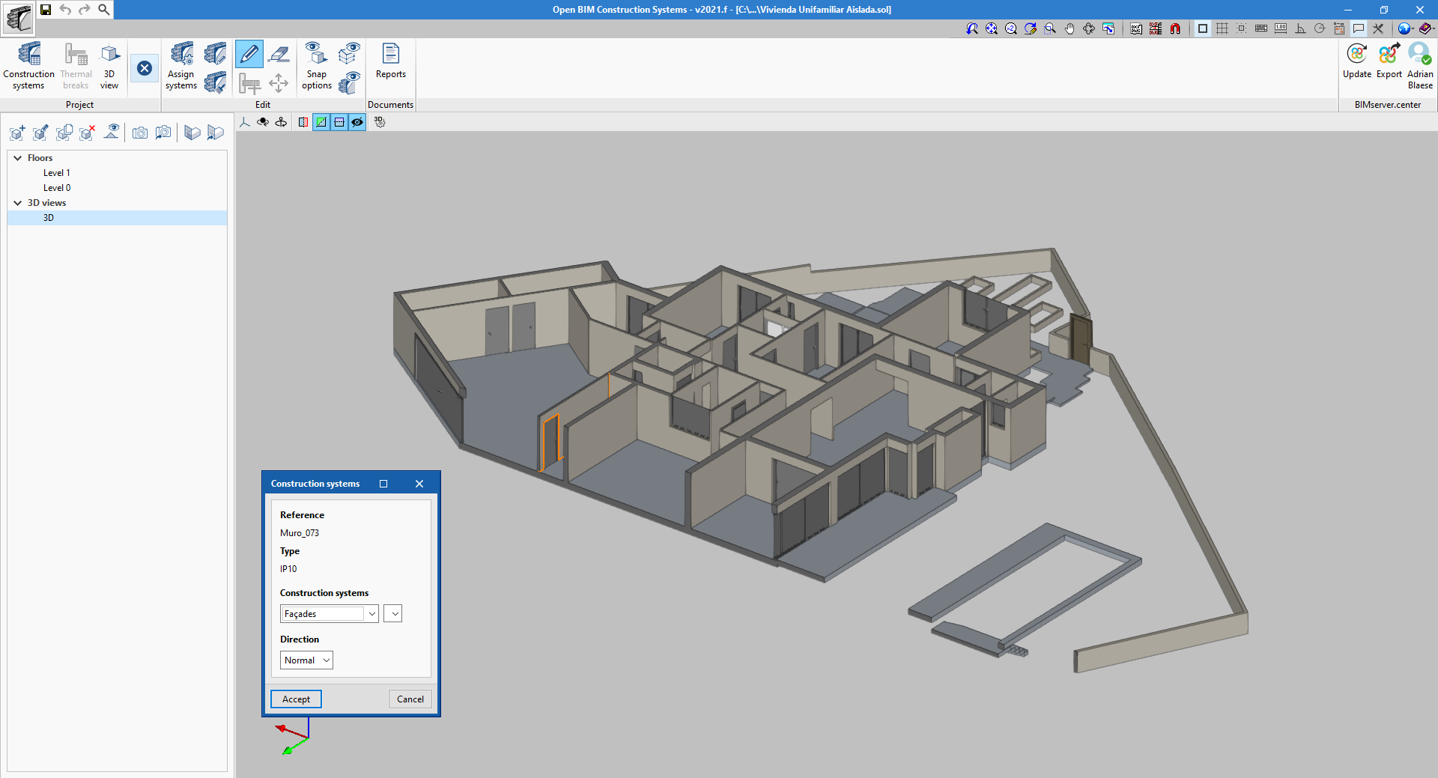Click the undo arrow in title bar
Screen dimensions: 1438x778
tap(65, 10)
